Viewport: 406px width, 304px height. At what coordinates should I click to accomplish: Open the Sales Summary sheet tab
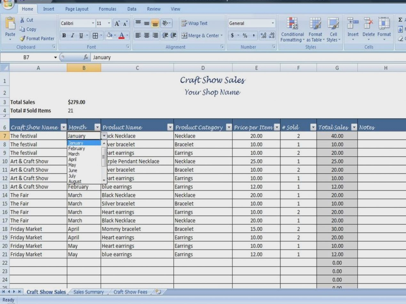point(88,292)
